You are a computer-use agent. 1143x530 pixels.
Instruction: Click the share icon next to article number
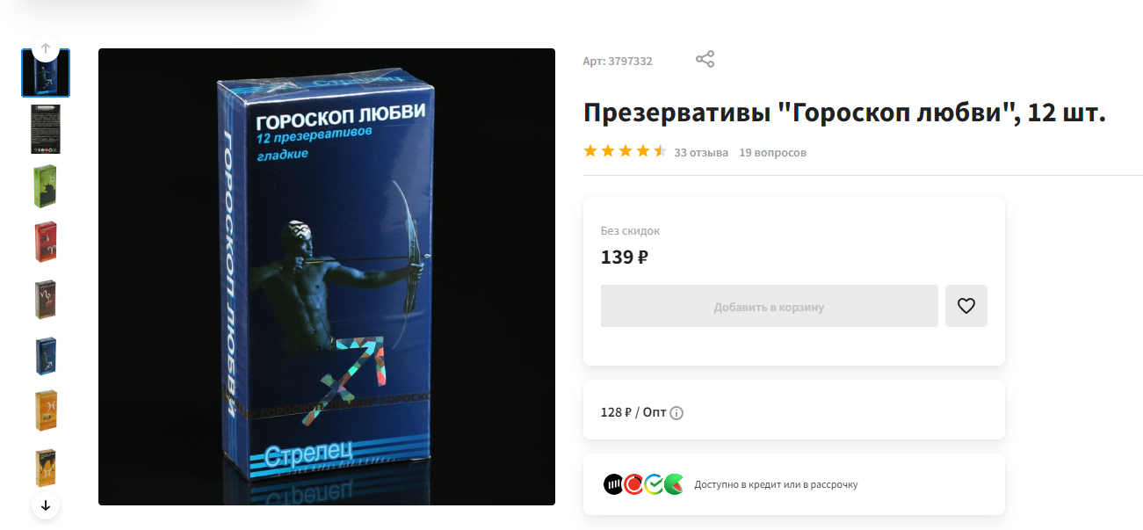[x=705, y=60]
